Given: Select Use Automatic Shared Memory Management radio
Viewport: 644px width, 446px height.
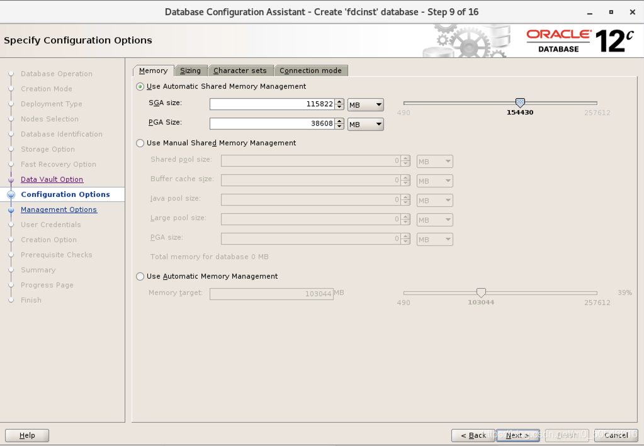Looking at the screenshot, I should tap(140, 87).
